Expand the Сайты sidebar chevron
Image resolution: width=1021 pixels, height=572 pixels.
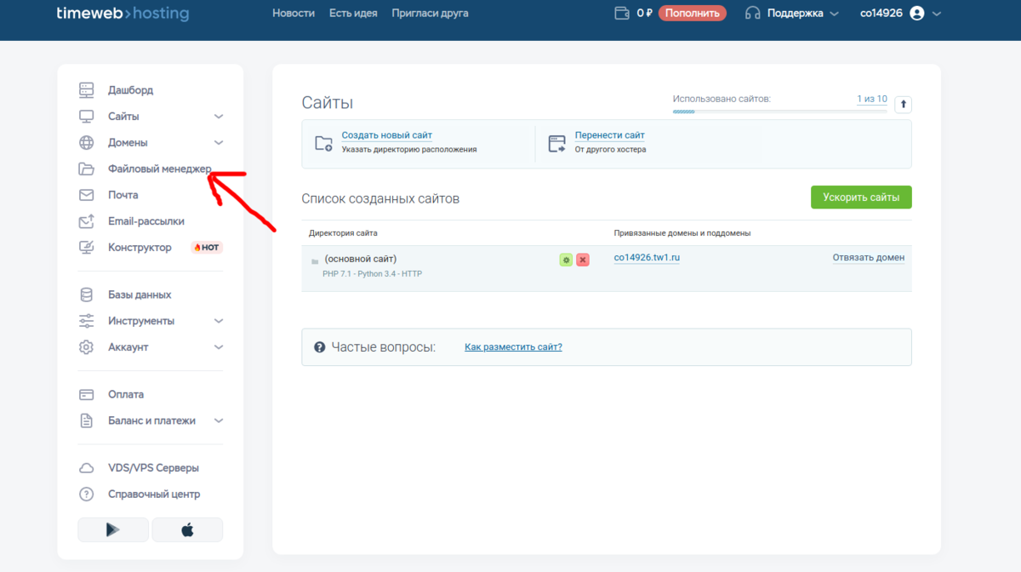click(219, 117)
